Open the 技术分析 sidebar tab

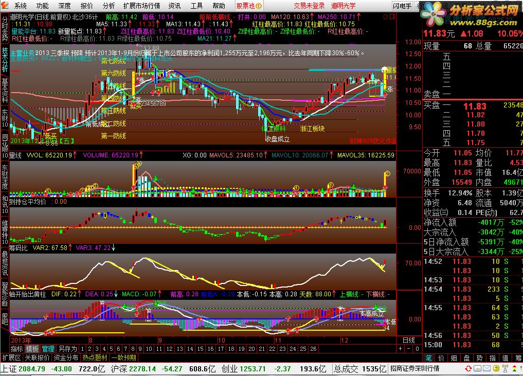click(x=5, y=60)
